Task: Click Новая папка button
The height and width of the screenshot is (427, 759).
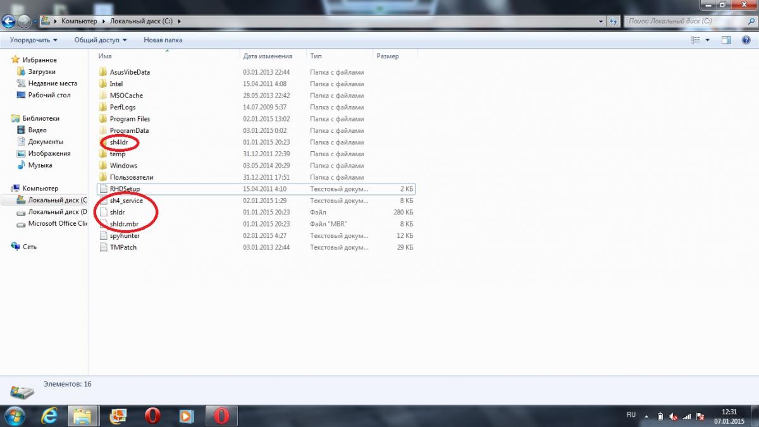Action: pyautogui.click(x=163, y=40)
